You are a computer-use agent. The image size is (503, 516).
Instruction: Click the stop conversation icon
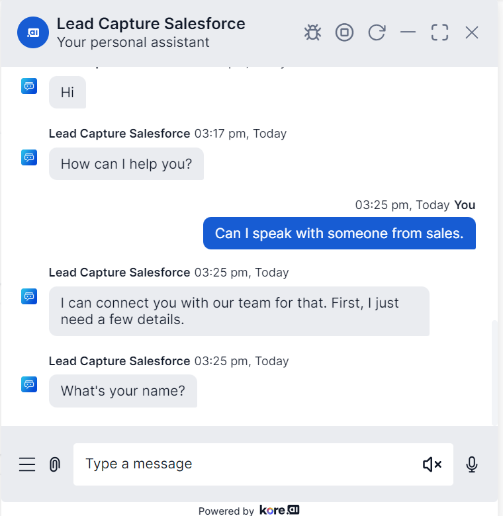[344, 32]
